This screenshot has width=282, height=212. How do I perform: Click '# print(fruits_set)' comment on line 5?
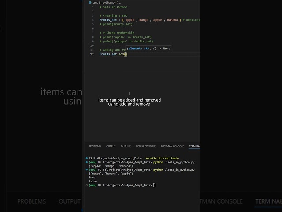[116, 24]
